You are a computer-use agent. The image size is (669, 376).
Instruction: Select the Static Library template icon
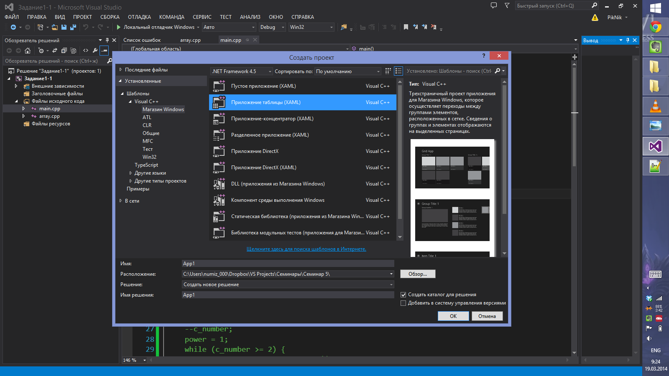219,216
